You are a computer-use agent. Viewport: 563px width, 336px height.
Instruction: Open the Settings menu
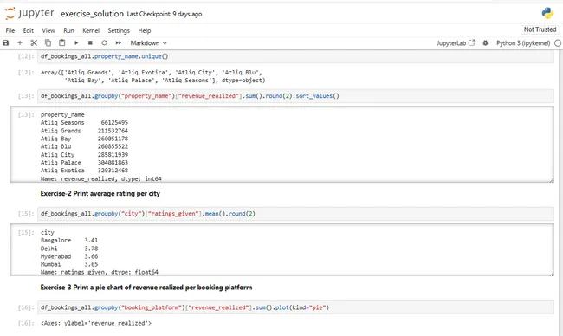[x=119, y=30]
